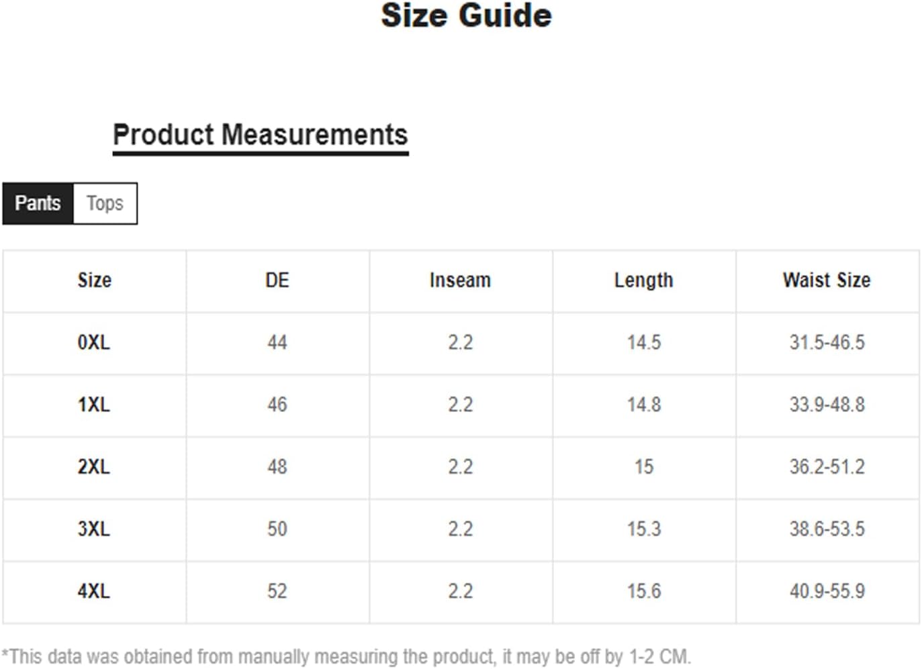Select the 1XL size row label
Viewport: 922px width, 669px height.
[95, 405]
